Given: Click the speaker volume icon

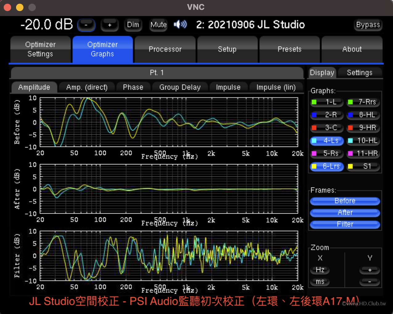Looking at the screenshot, I should point(180,24).
